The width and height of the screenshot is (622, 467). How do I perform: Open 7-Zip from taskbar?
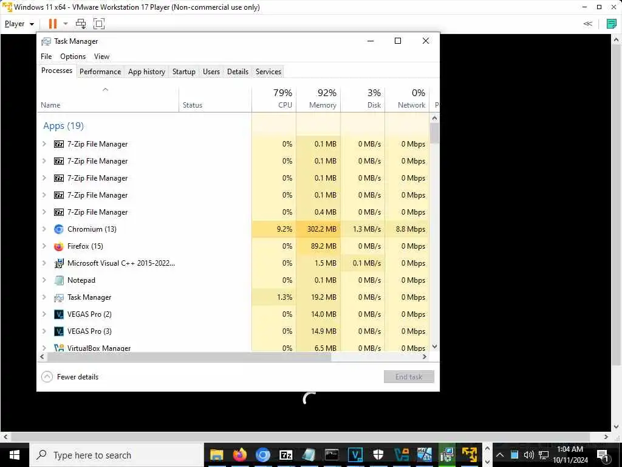[x=285, y=455]
